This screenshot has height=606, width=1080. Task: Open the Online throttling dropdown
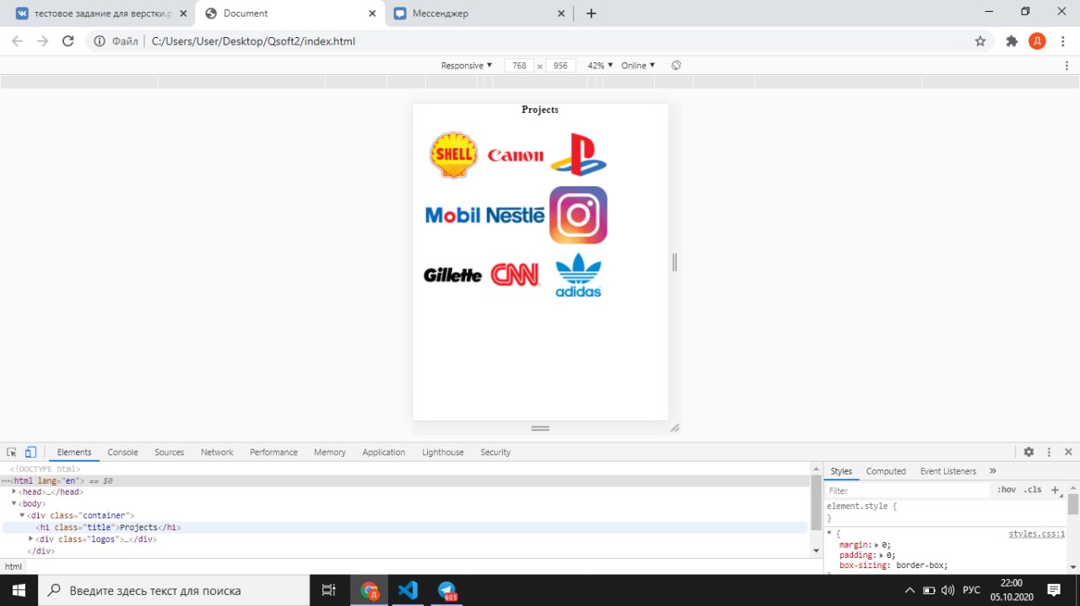point(638,65)
